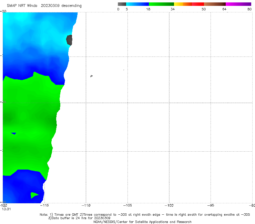
Task: Click colorbar tick label 50
Action: pyautogui.click(x=204, y=9)
